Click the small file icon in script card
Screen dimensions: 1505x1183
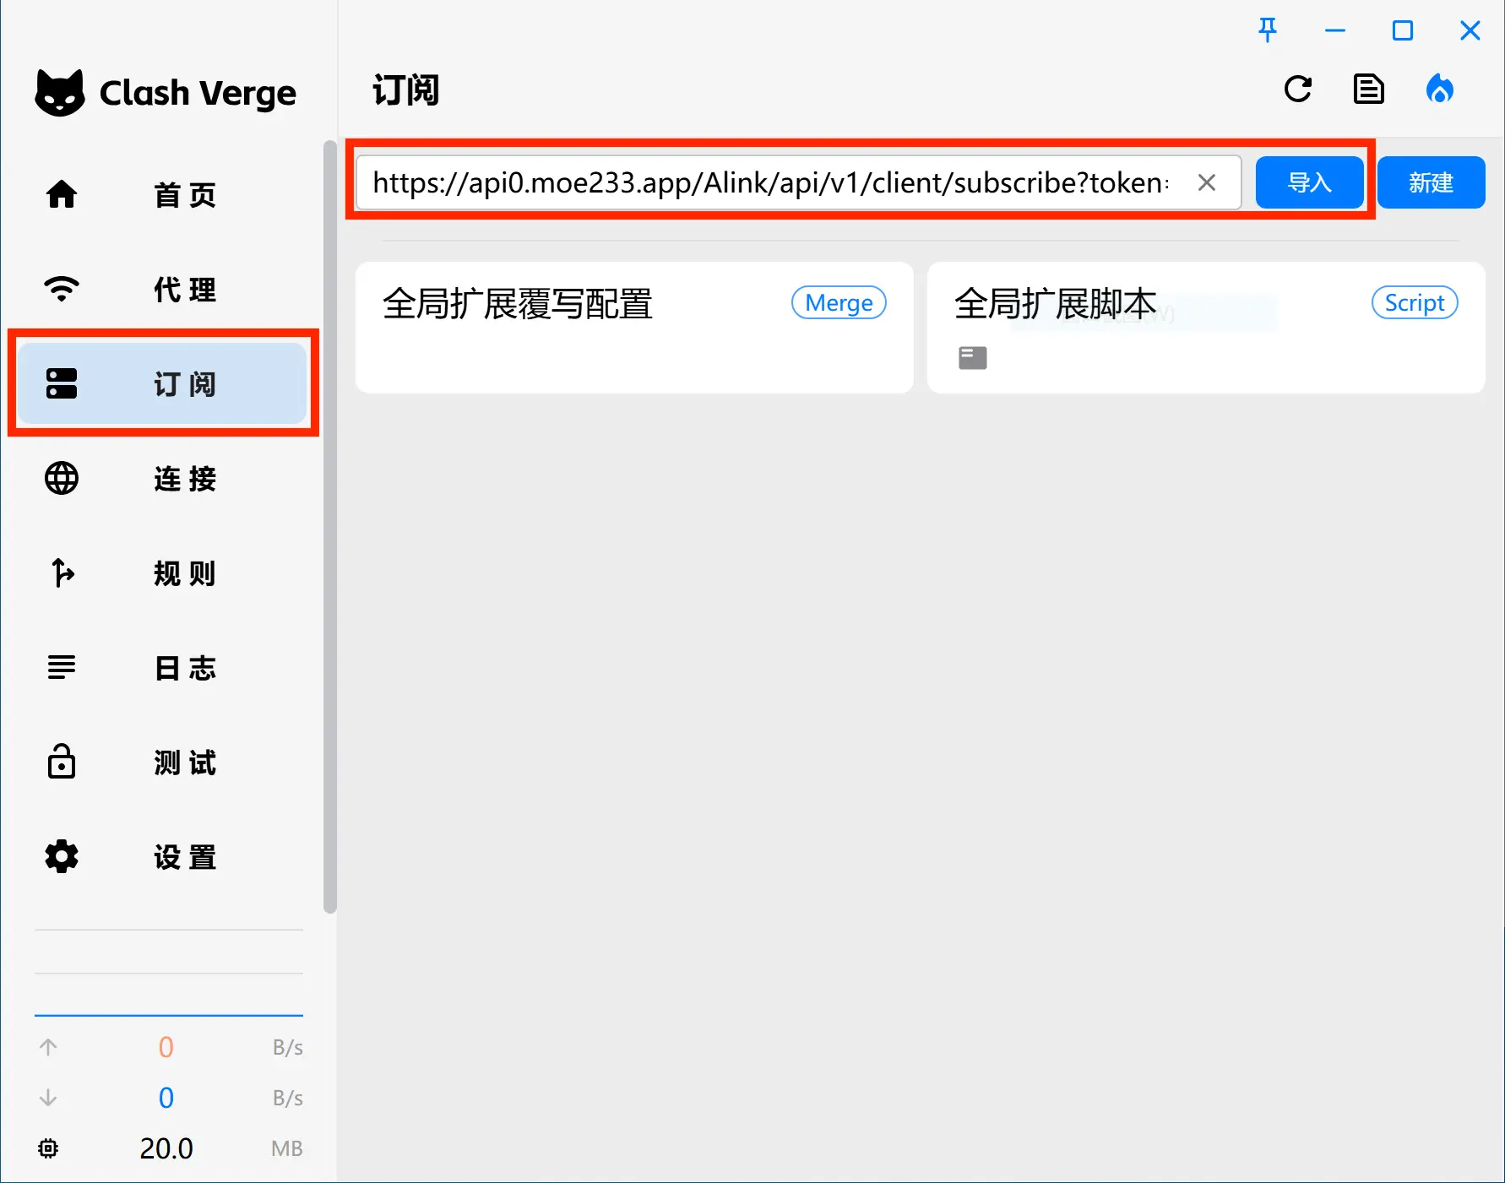(x=972, y=358)
